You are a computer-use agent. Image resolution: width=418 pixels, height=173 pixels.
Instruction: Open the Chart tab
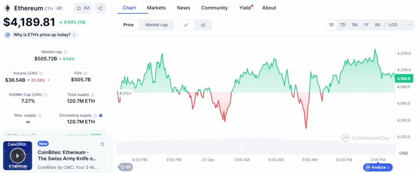click(x=129, y=8)
